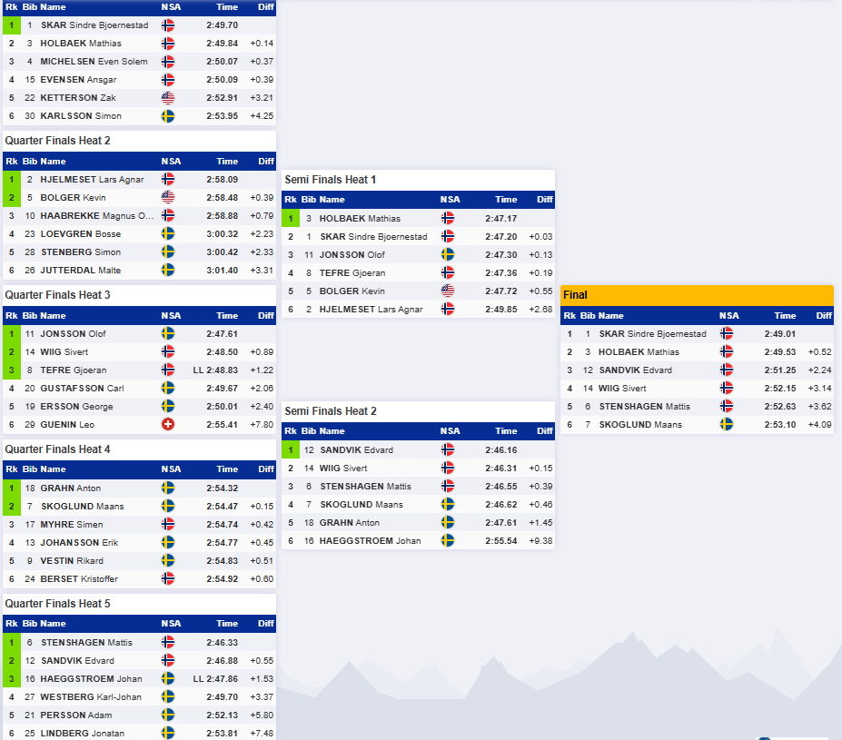Click Sweden flag for JONSSON Olof in Quarter Finals Heat 3
This screenshot has height=740, width=842.
(167, 334)
